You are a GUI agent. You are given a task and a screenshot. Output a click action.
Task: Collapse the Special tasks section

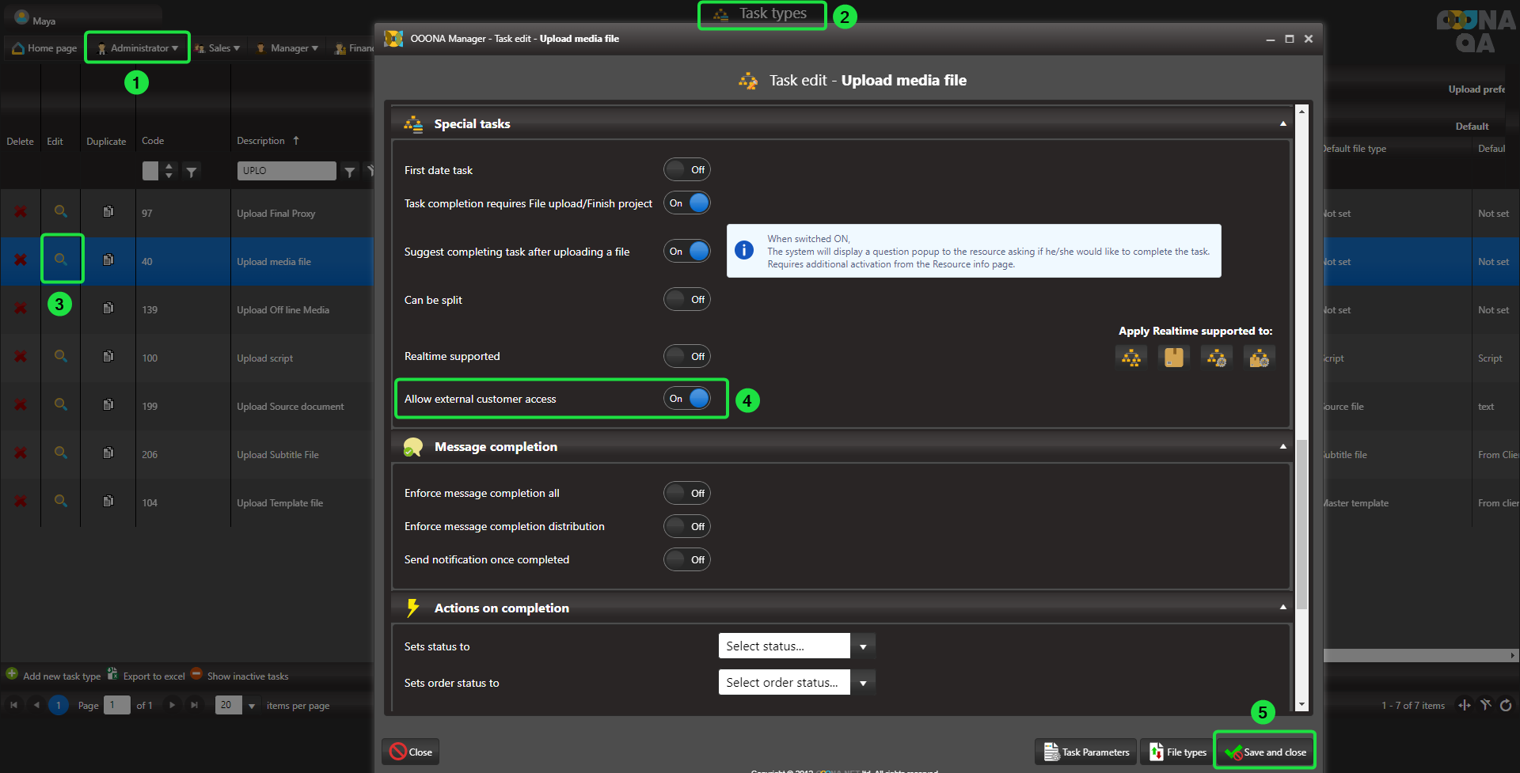1282,124
